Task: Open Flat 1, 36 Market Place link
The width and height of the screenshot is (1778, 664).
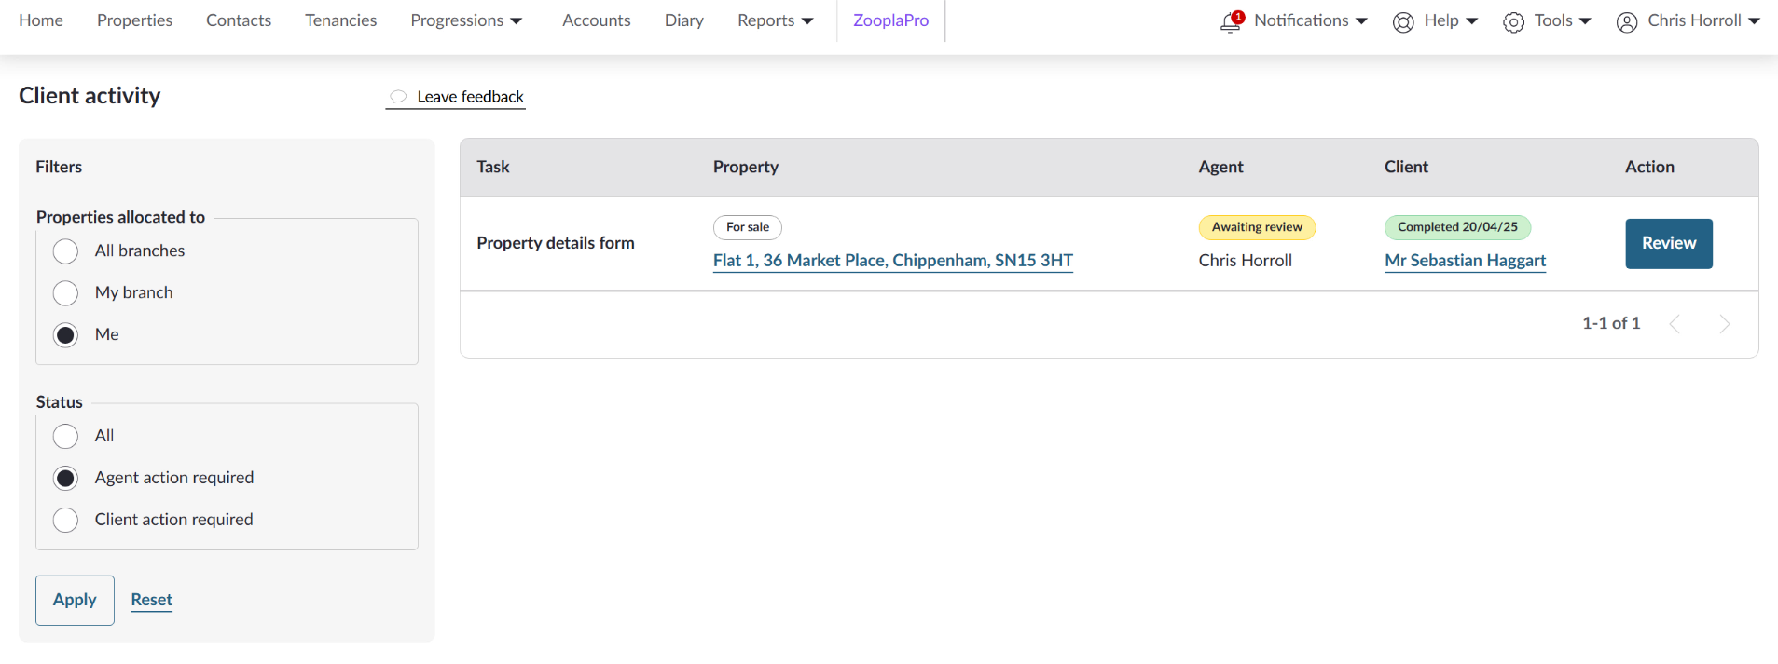Action: coord(892,261)
